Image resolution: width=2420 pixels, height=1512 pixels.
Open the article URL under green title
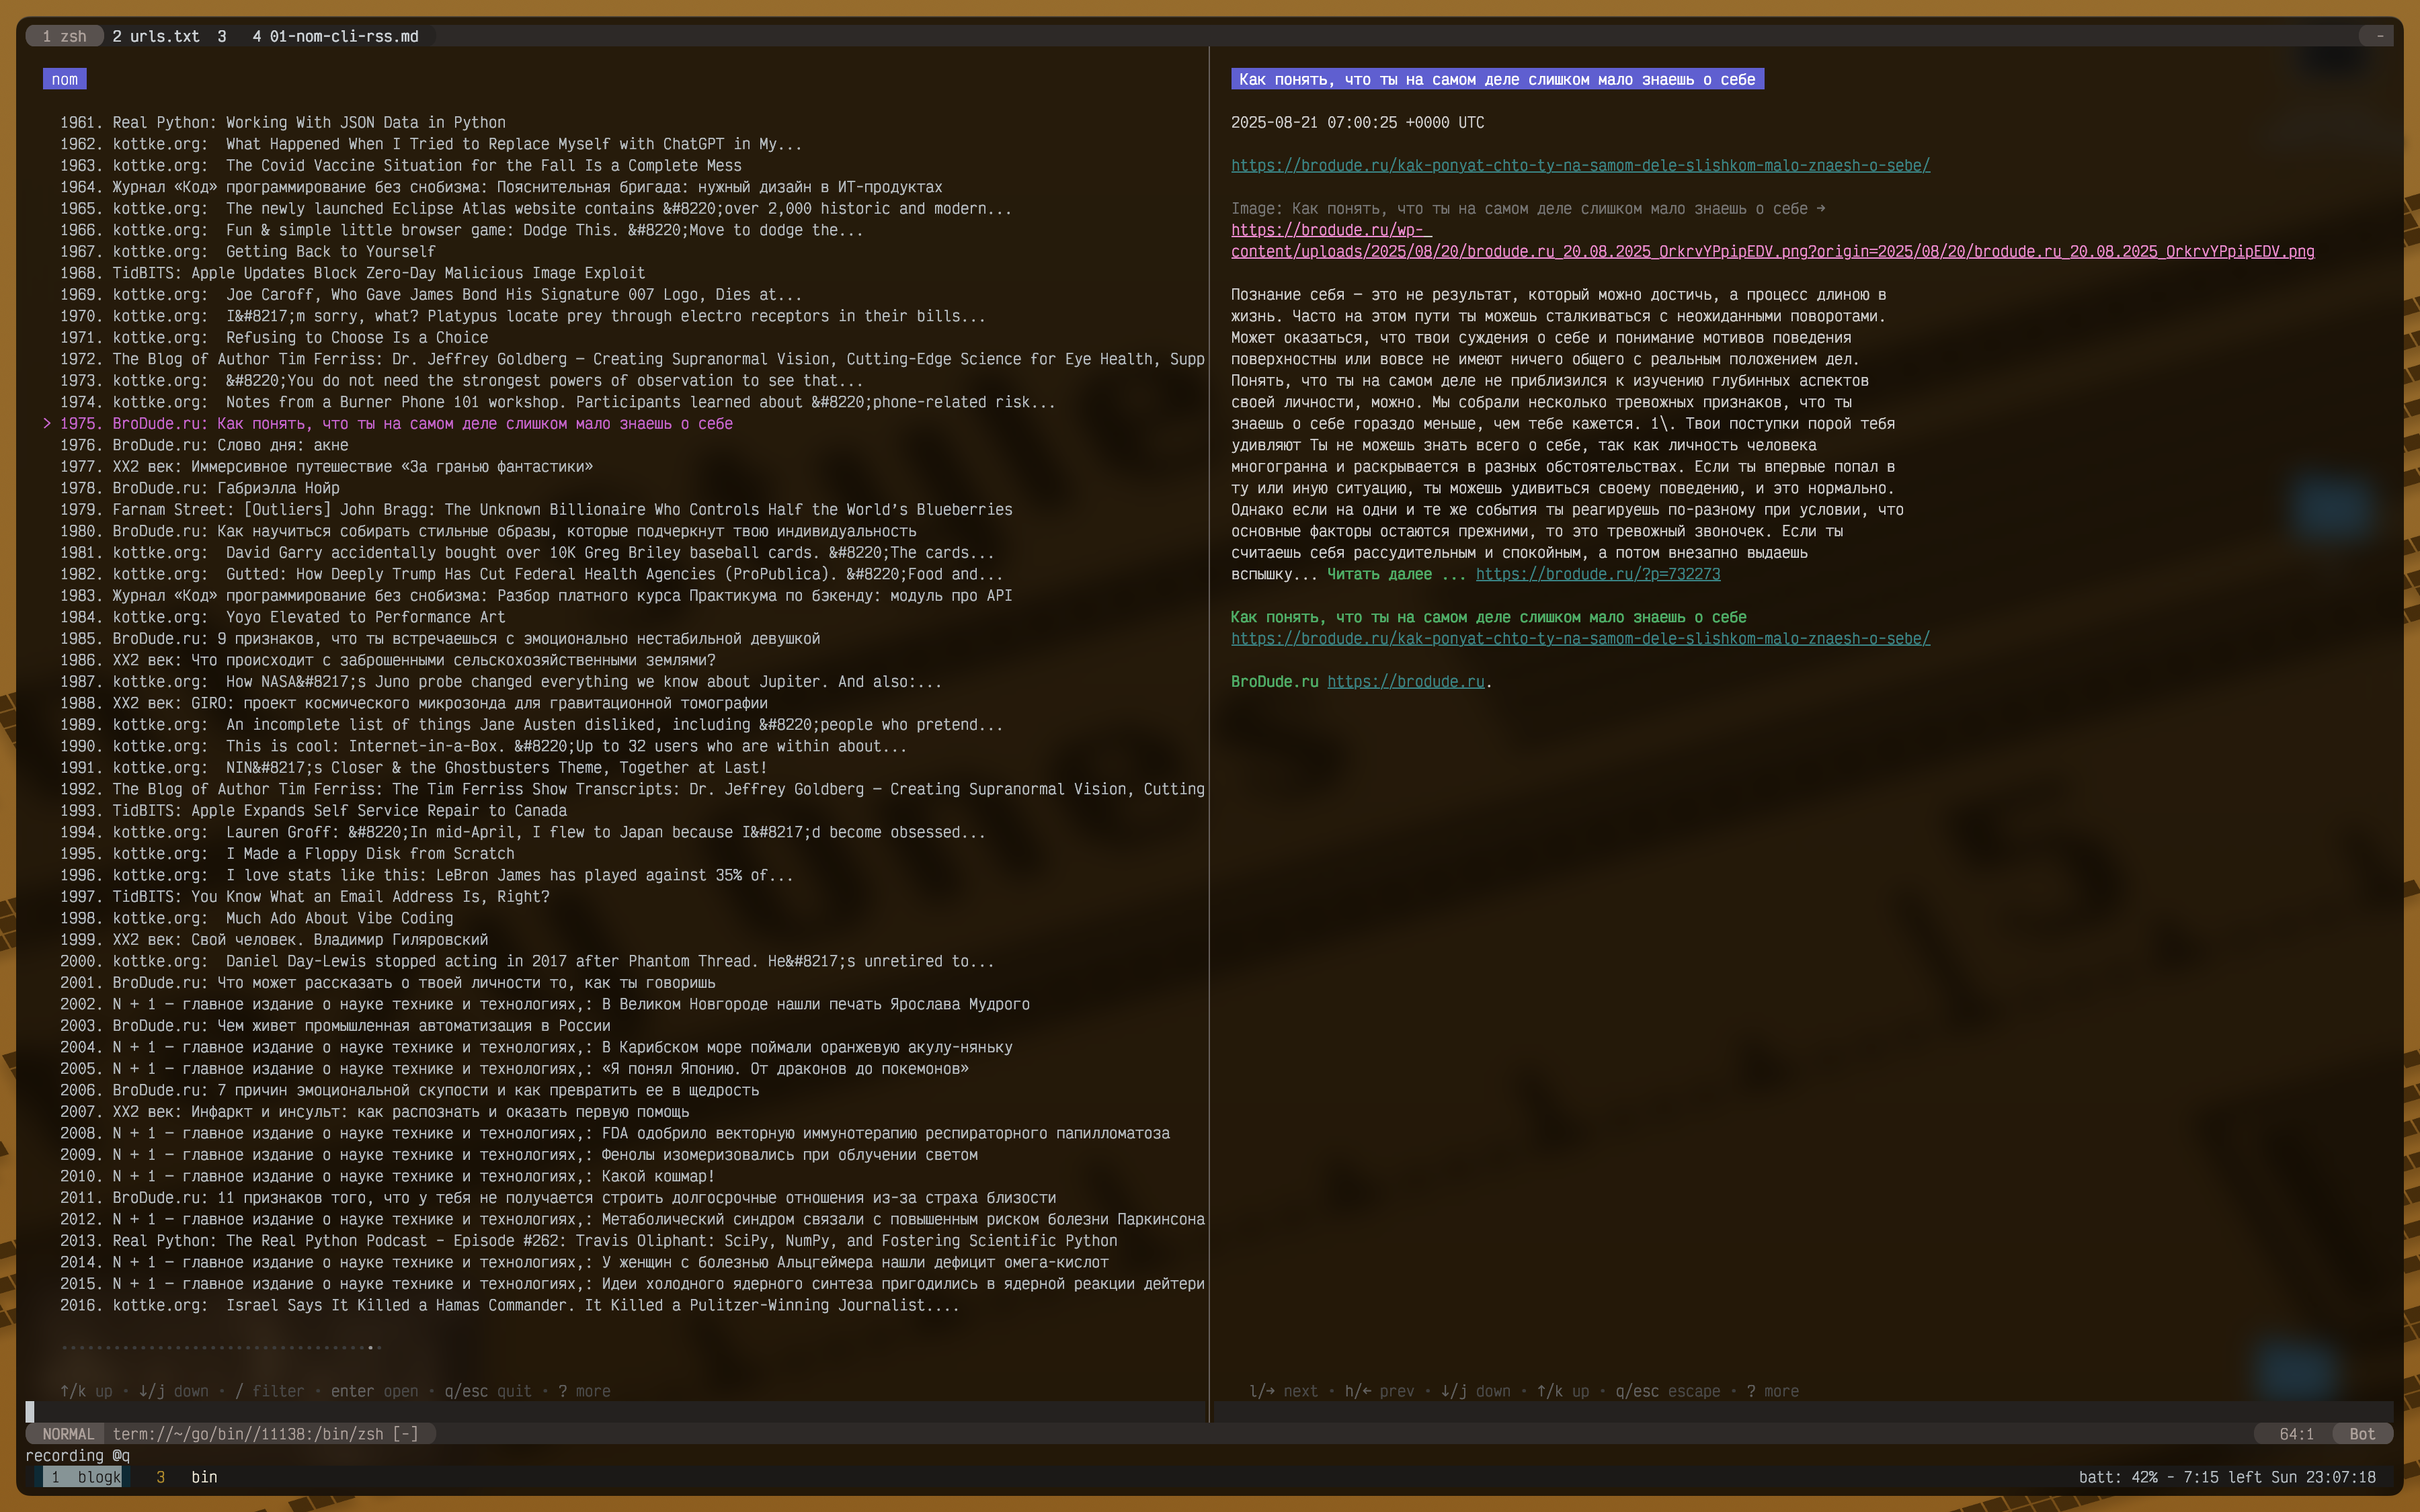1580,639
